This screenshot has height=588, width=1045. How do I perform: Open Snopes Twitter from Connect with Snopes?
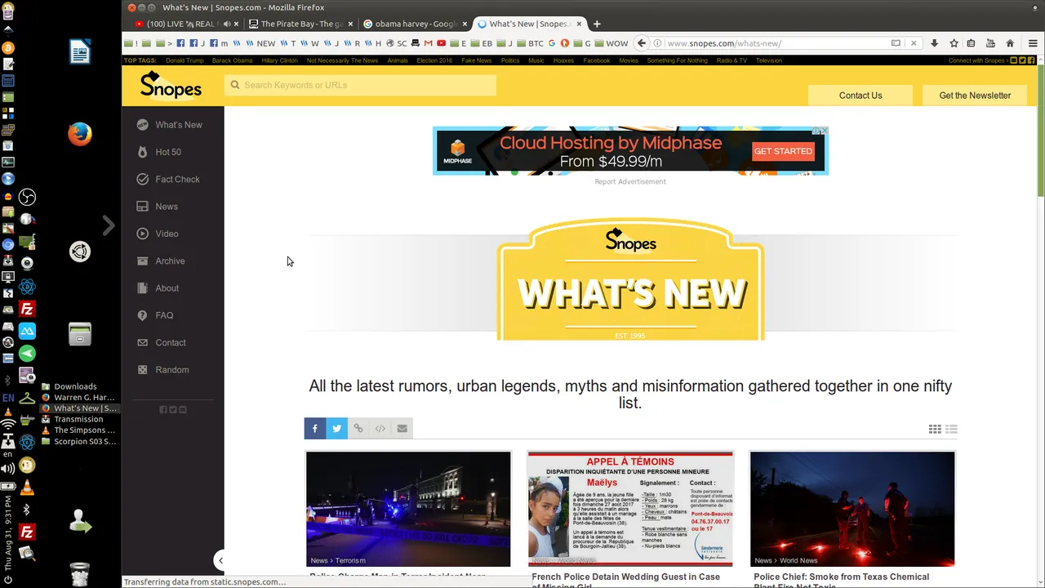pos(1023,60)
